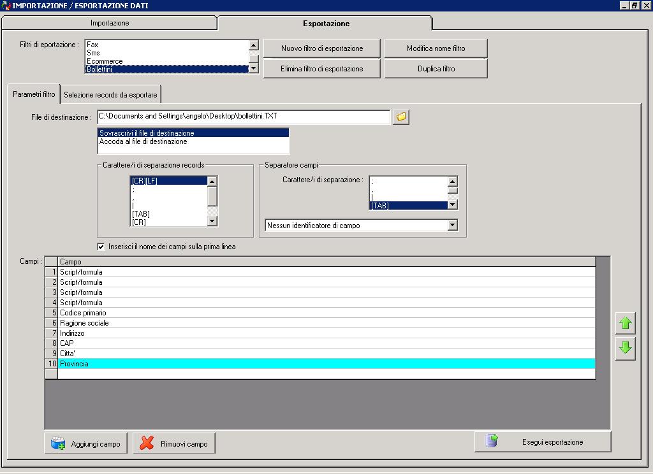Viewport: 653px width, 474px height.
Task: Select [TAB] in record separator list
Action: pyautogui.click(x=168, y=214)
